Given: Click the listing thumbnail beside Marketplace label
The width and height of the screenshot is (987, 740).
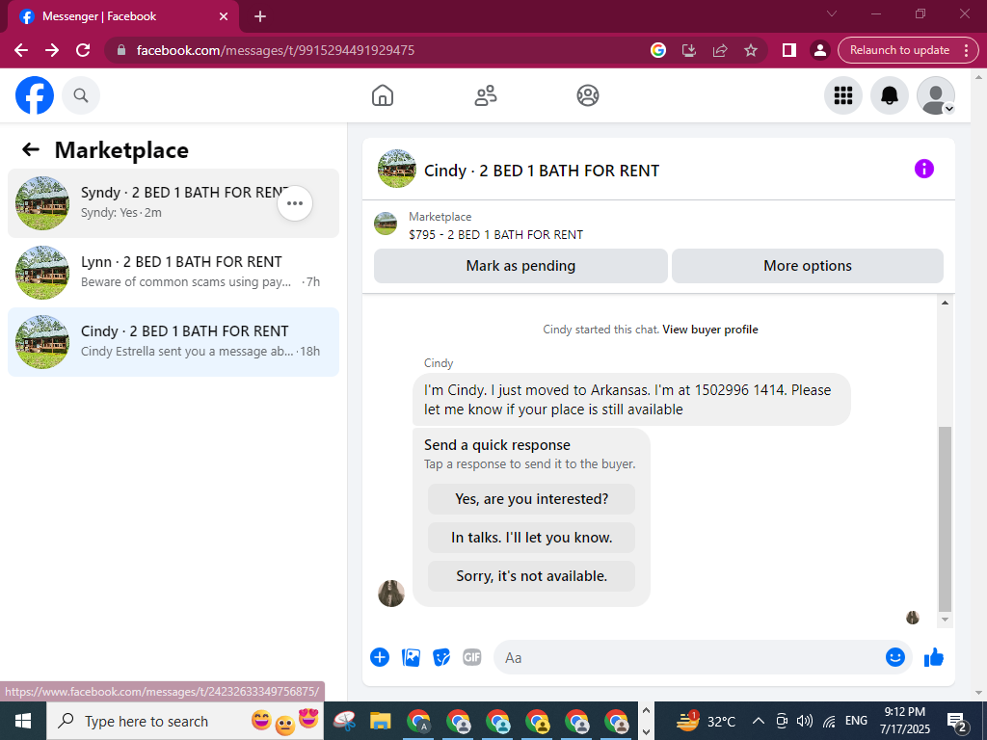Looking at the screenshot, I should pyautogui.click(x=386, y=224).
